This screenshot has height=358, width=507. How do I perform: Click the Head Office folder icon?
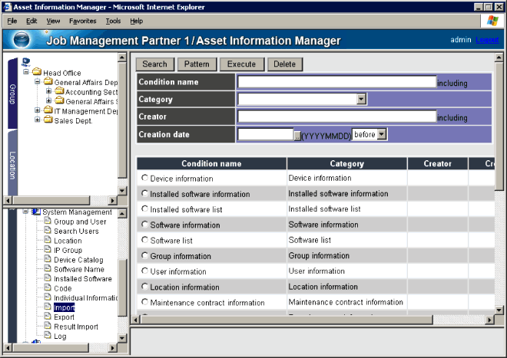(36, 73)
